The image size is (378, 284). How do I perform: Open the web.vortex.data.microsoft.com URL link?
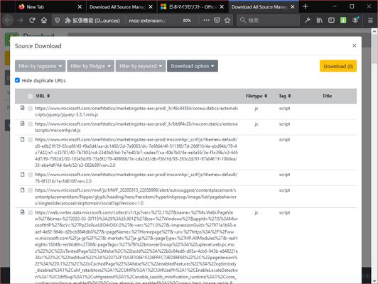136,248
